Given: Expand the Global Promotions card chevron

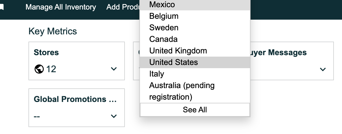Looking at the screenshot, I should pos(114,116).
